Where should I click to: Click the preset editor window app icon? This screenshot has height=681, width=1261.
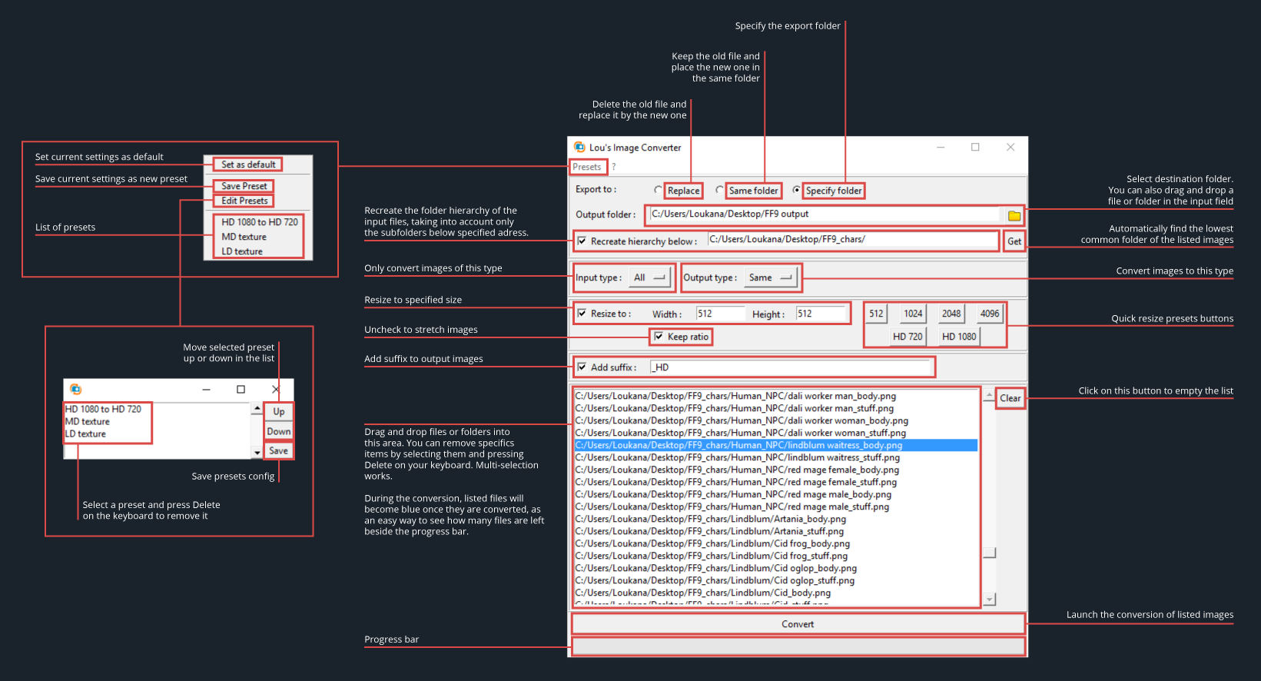click(75, 389)
